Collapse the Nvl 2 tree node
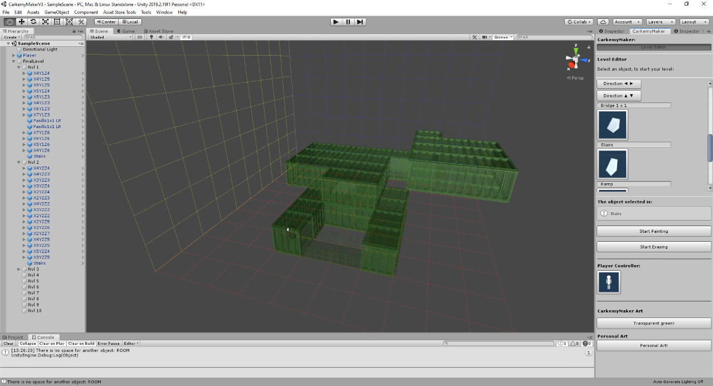The width and height of the screenshot is (713, 386). coord(18,163)
